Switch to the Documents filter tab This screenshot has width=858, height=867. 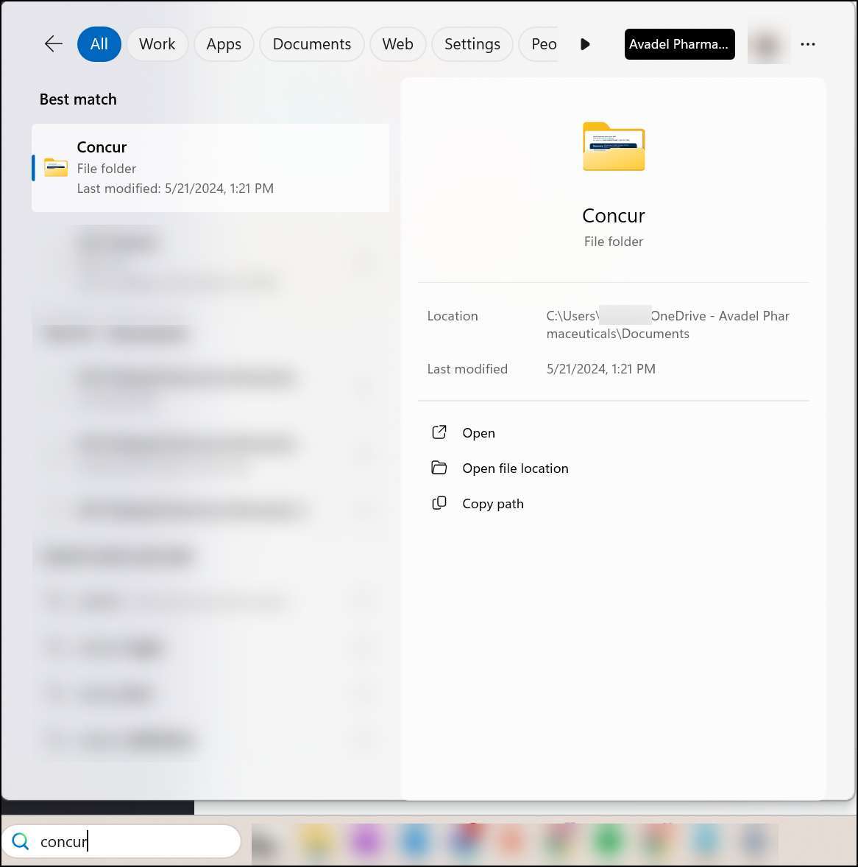(x=311, y=43)
